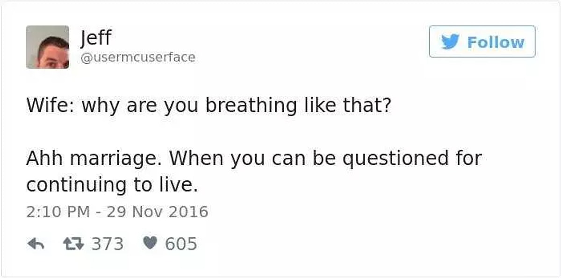561x278 pixels.
Task: Click the line starting "Wife: why are you"
Action: point(207,106)
